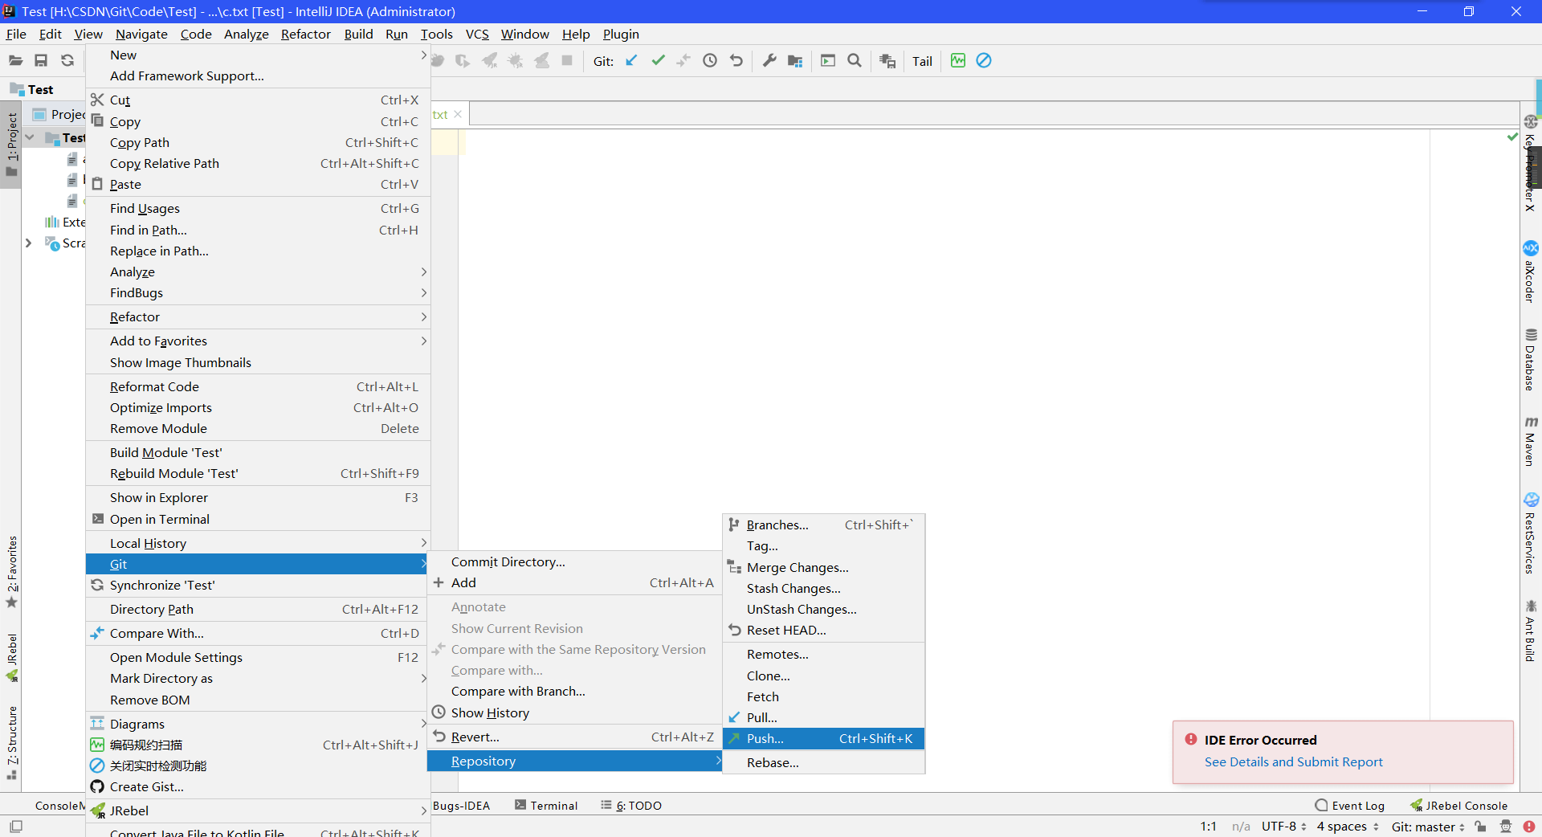Click the Git commit checkmark toolbar icon
This screenshot has height=837, width=1542.
tap(658, 60)
